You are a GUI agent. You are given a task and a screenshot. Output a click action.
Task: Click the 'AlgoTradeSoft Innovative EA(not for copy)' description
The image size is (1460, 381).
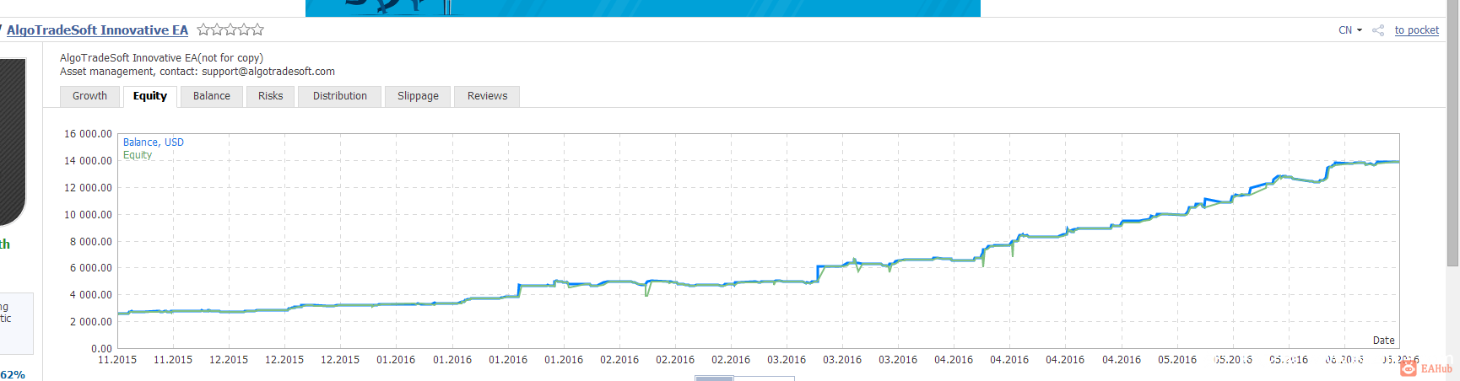[161, 58]
